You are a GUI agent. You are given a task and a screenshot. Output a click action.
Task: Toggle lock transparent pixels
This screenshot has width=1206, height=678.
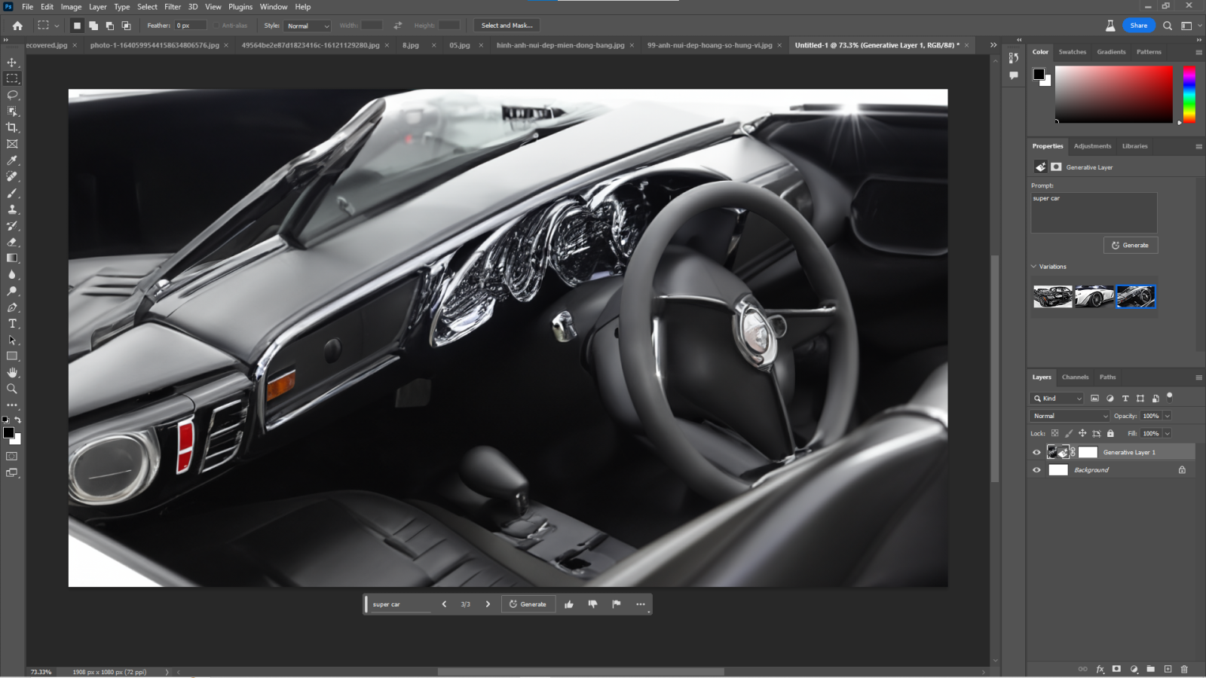click(x=1054, y=433)
